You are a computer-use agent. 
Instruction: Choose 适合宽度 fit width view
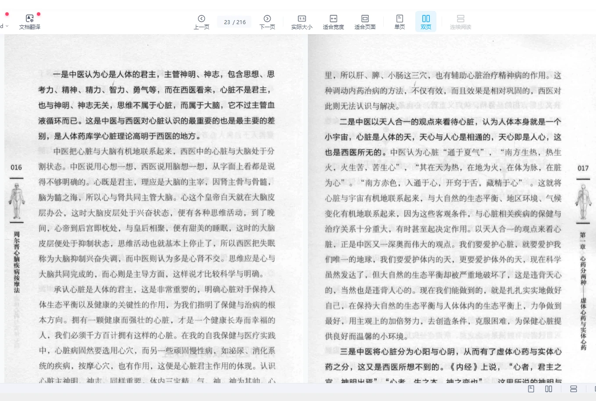(333, 21)
